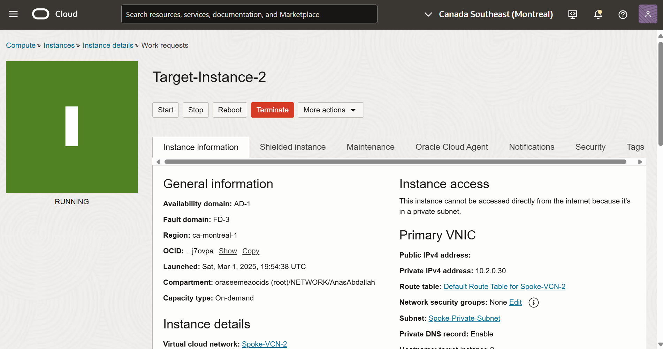This screenshot has height=349, width=663.
Task: Click the RUNNING status label
Action: pos(72,202)
